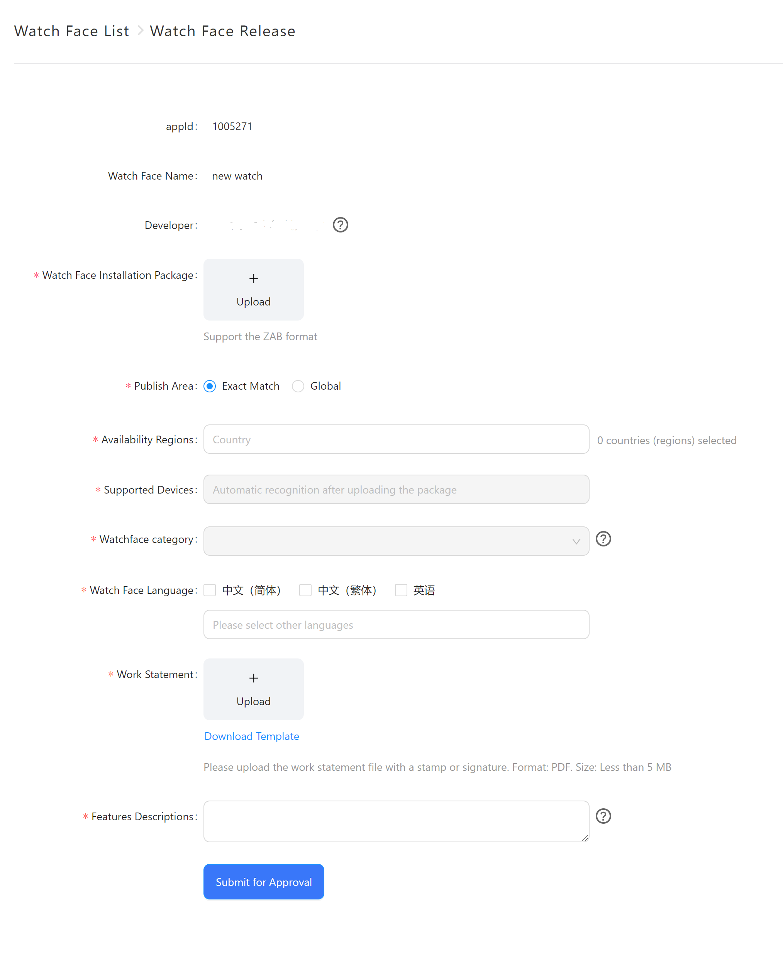The width and height of the screenshot is (783, 962).
Task: Check the 中文（简体）language checkbox
Action: (210, 590)
